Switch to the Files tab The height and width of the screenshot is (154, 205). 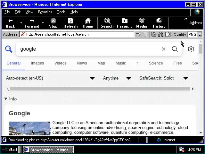tap(177, 63)
